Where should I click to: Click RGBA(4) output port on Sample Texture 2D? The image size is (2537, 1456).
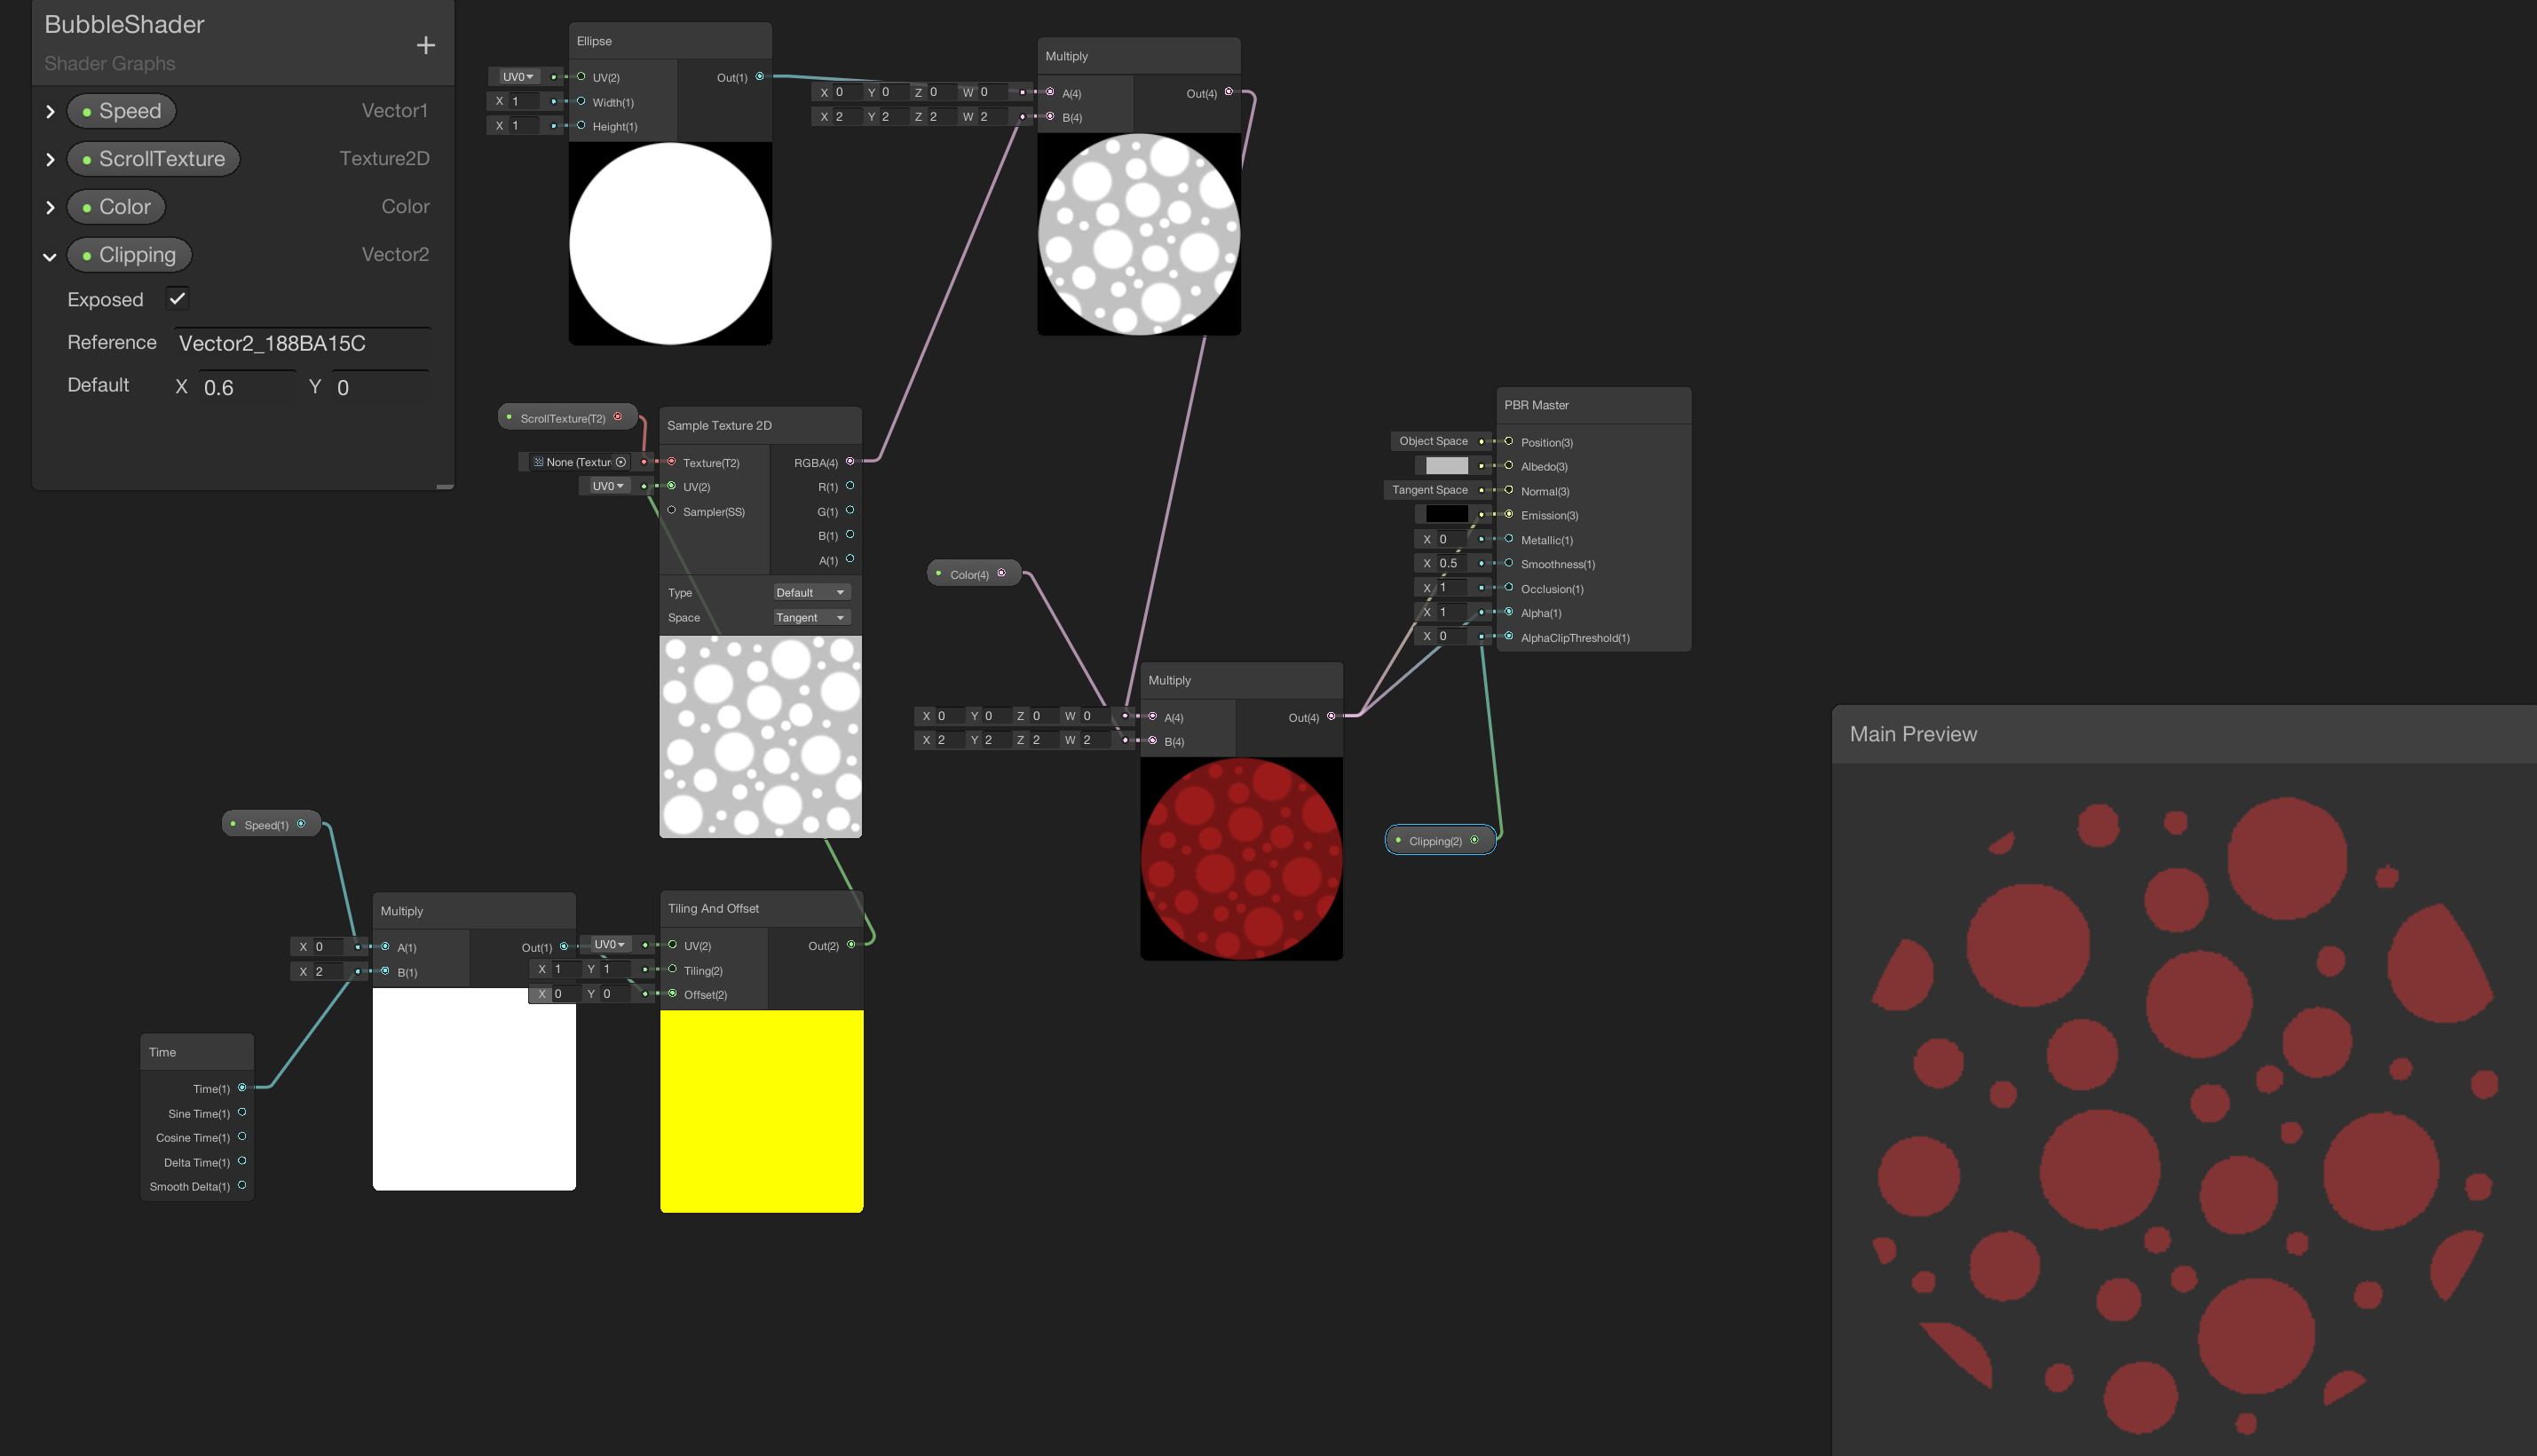[850, 462]
